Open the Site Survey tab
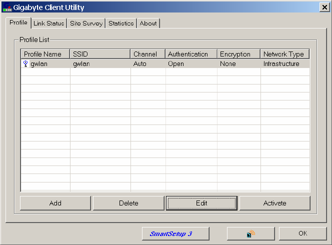Viewport: 332px width, 245px height. [86, 23]
